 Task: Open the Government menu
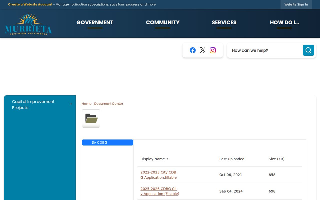click(x=95, y=22)
